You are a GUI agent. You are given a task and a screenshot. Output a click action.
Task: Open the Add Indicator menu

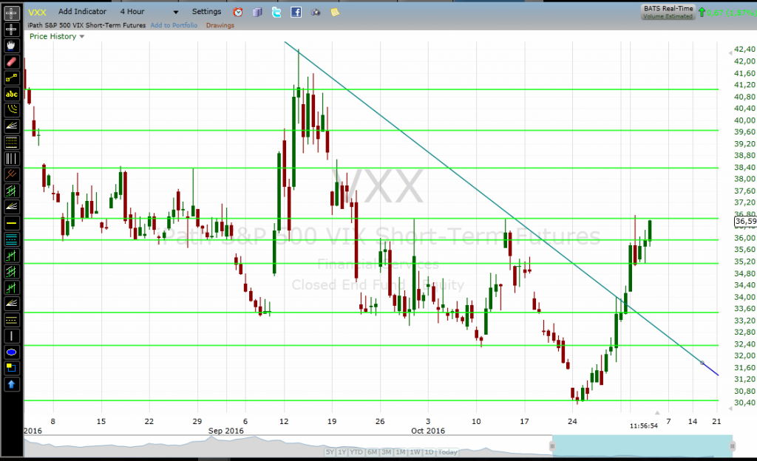coord(82,12)
